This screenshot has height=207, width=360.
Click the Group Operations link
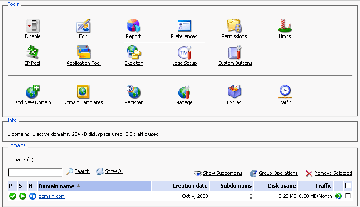[278, 173]
